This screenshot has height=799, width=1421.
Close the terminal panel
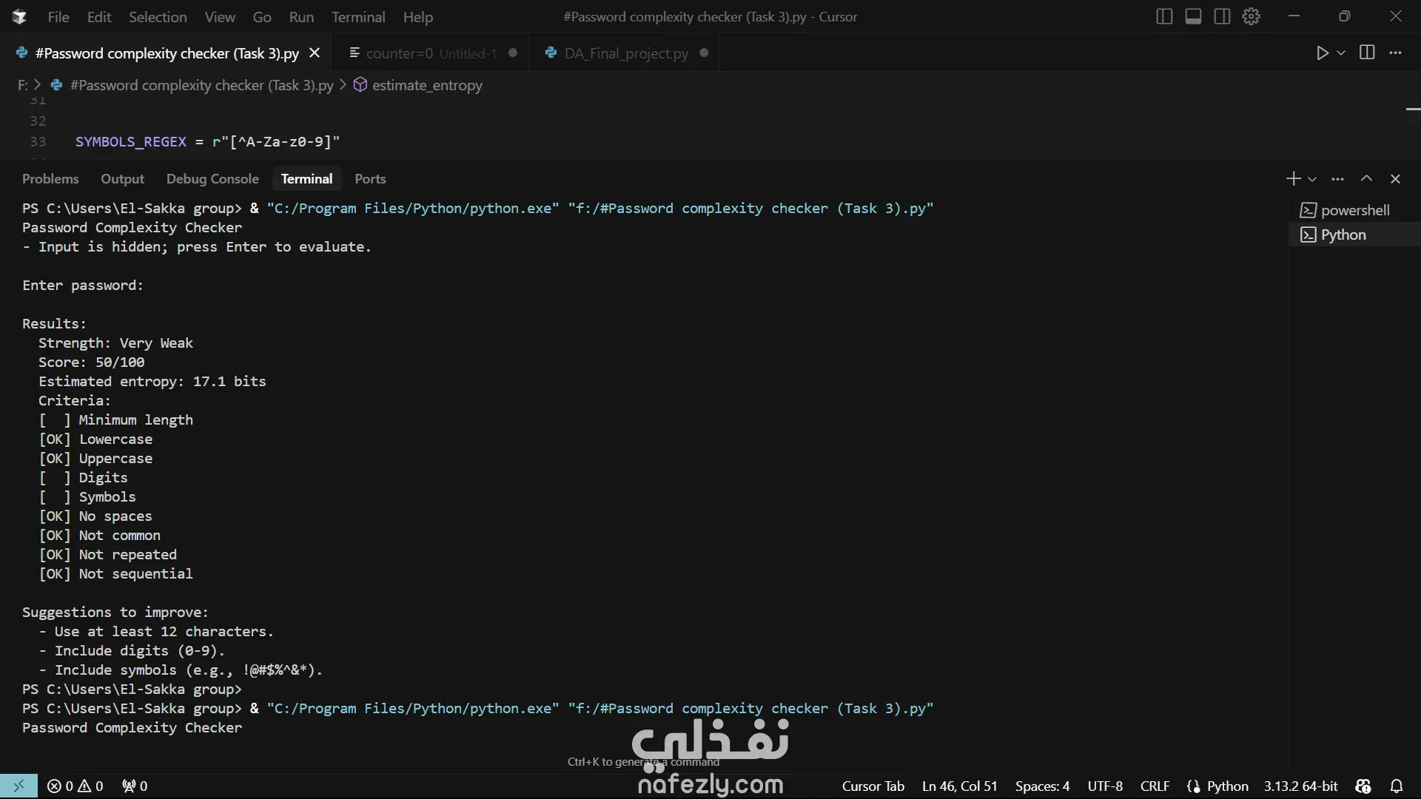click(1395, 179)
